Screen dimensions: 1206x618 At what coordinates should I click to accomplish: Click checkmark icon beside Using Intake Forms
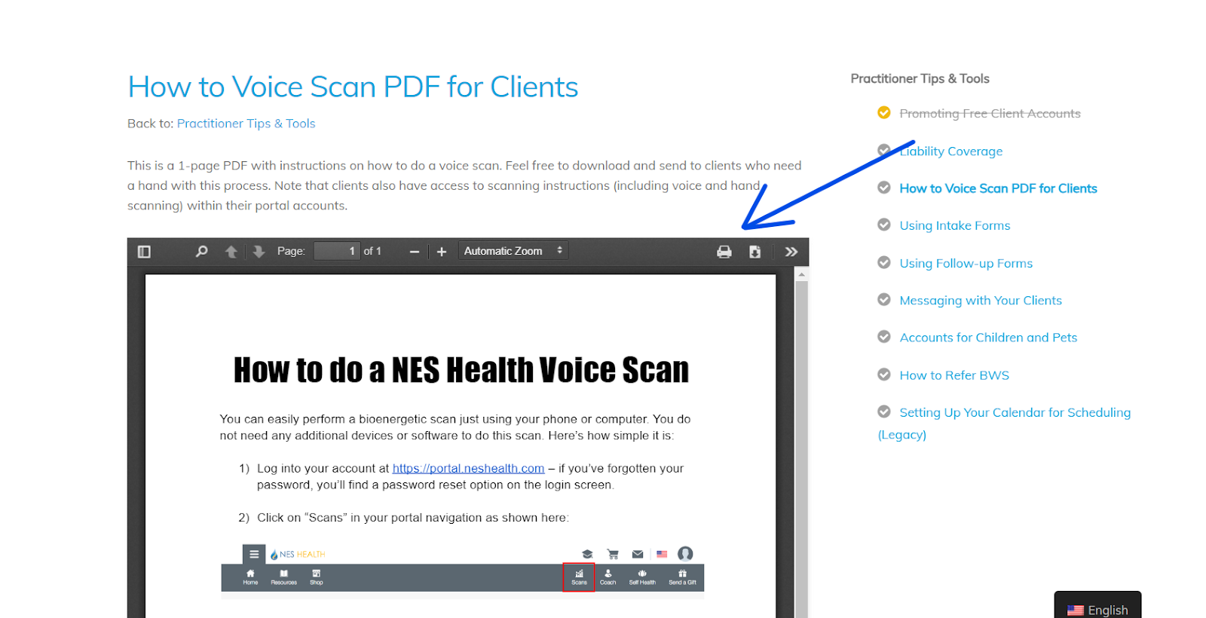(x=884, y=225)
